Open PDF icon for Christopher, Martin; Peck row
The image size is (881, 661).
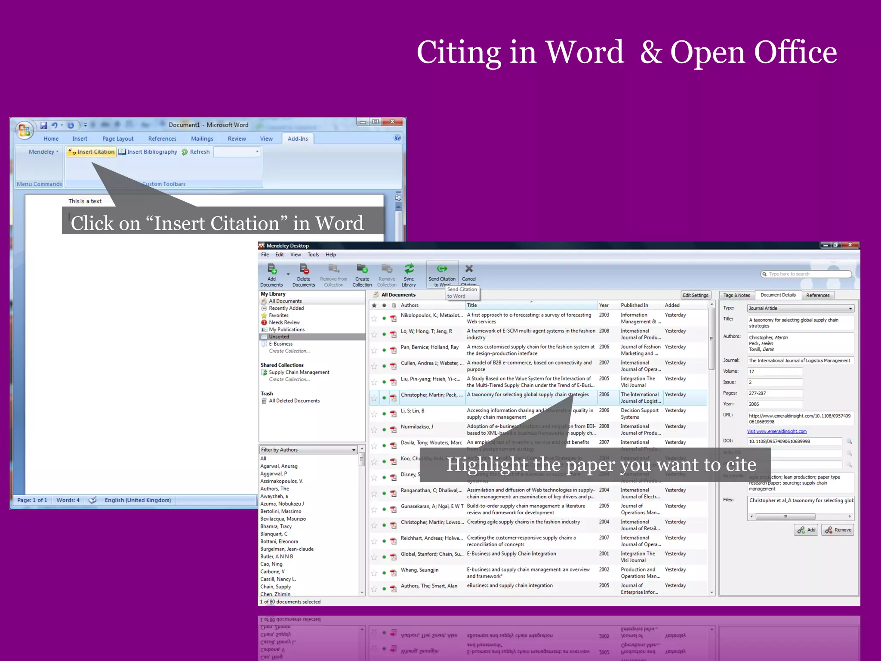(393, 398)
